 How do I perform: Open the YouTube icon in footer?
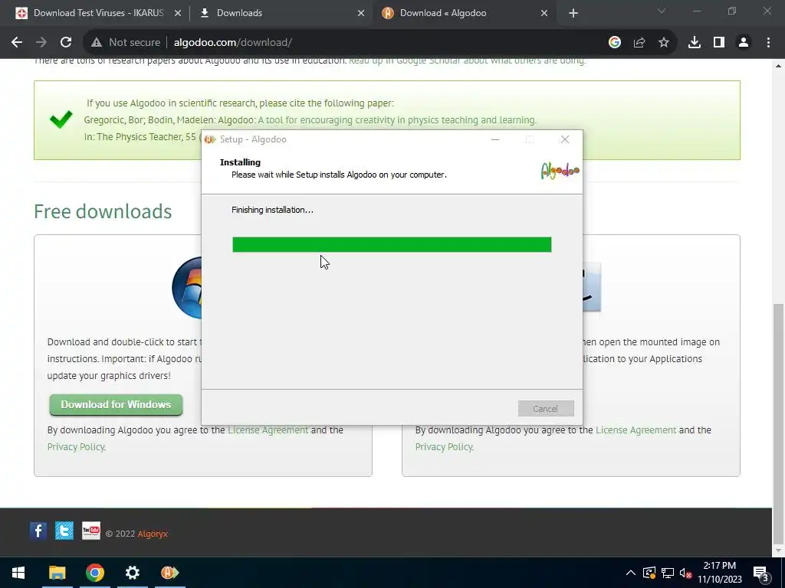(90, 531)
